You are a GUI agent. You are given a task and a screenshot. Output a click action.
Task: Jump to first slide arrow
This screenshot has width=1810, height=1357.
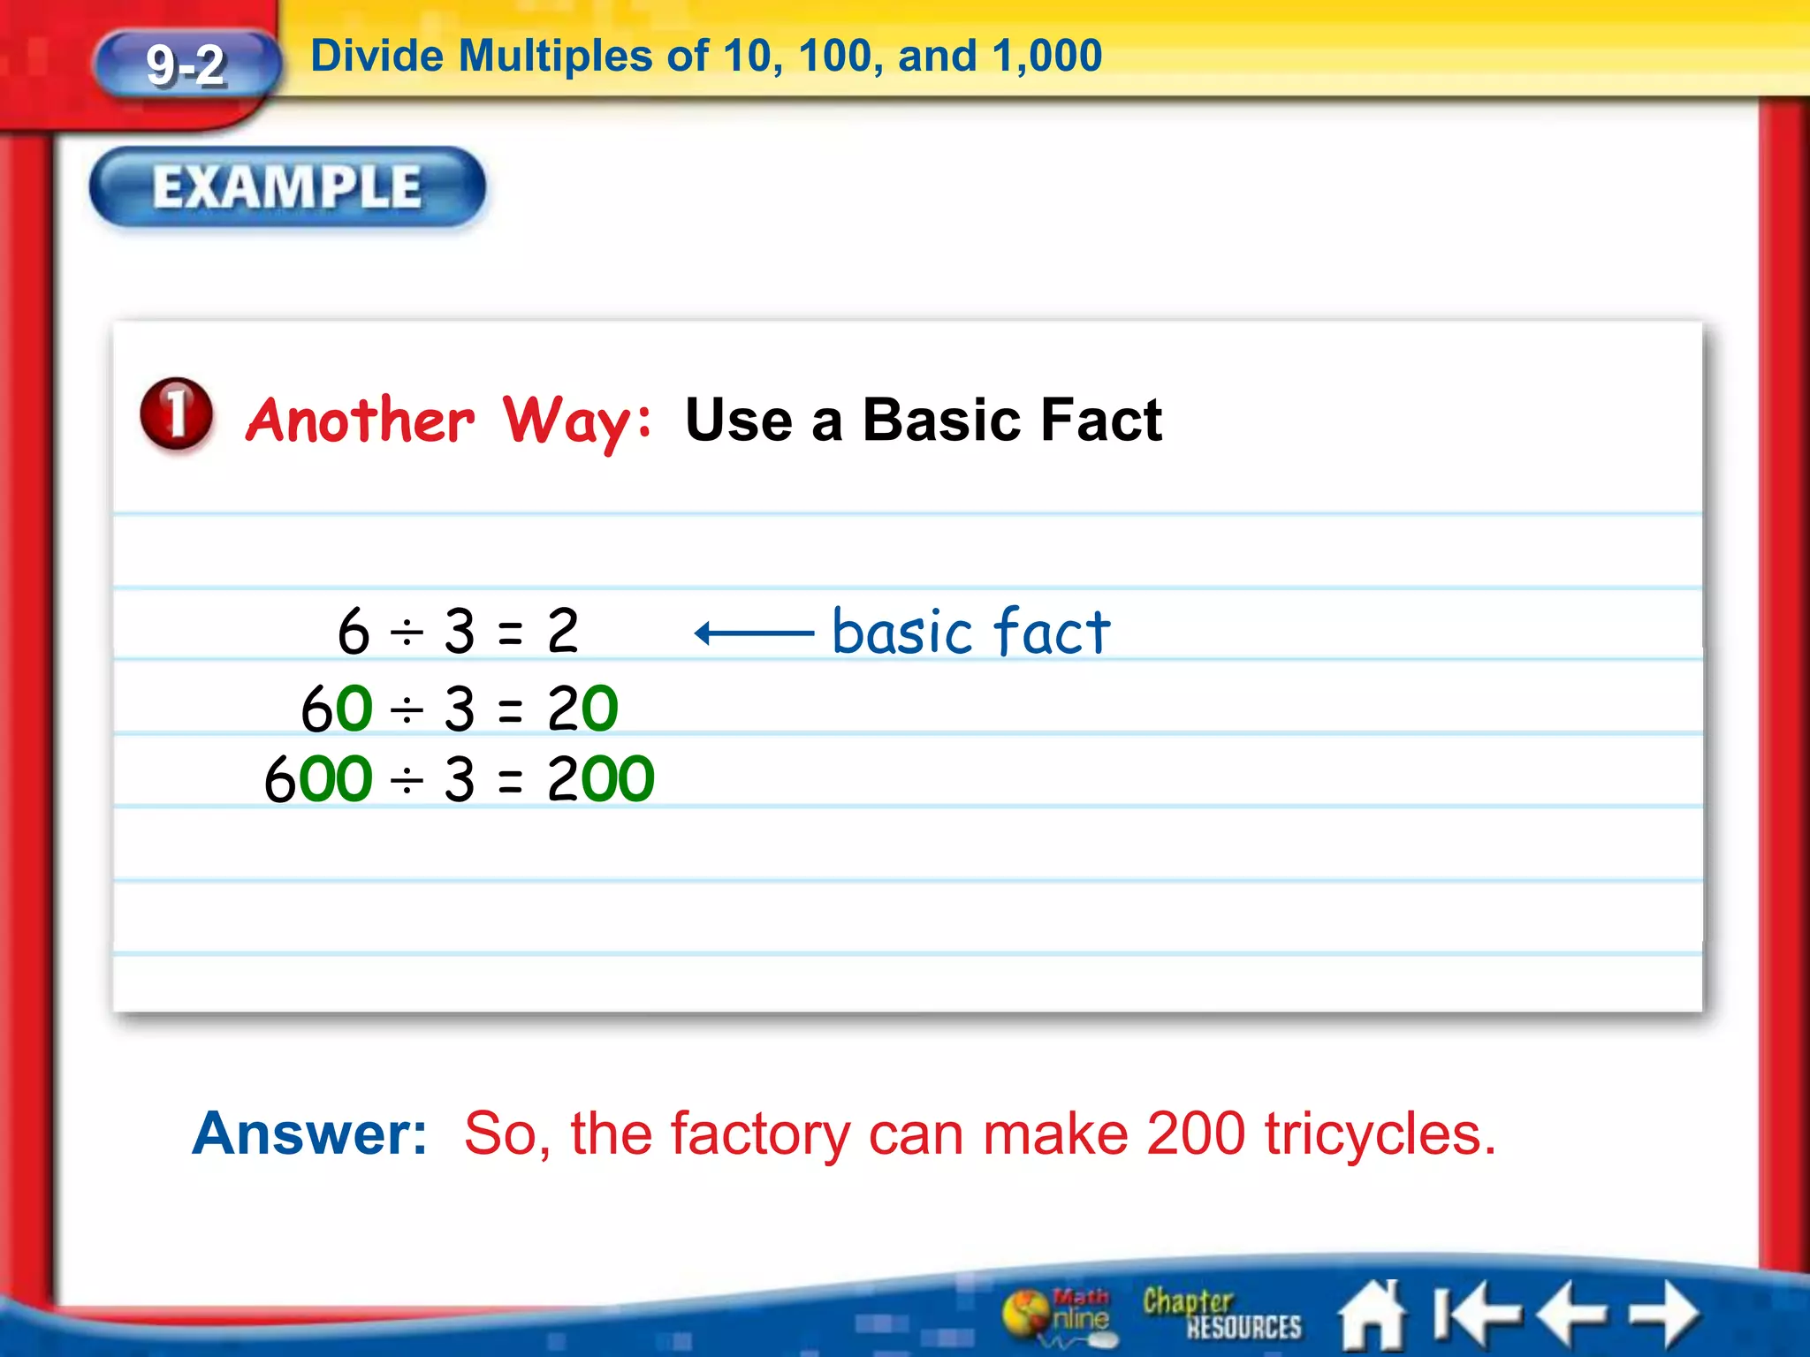(1477, 1315)
